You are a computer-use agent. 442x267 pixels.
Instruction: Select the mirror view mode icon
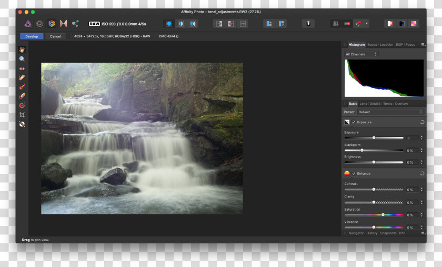(x=193, y=24)
